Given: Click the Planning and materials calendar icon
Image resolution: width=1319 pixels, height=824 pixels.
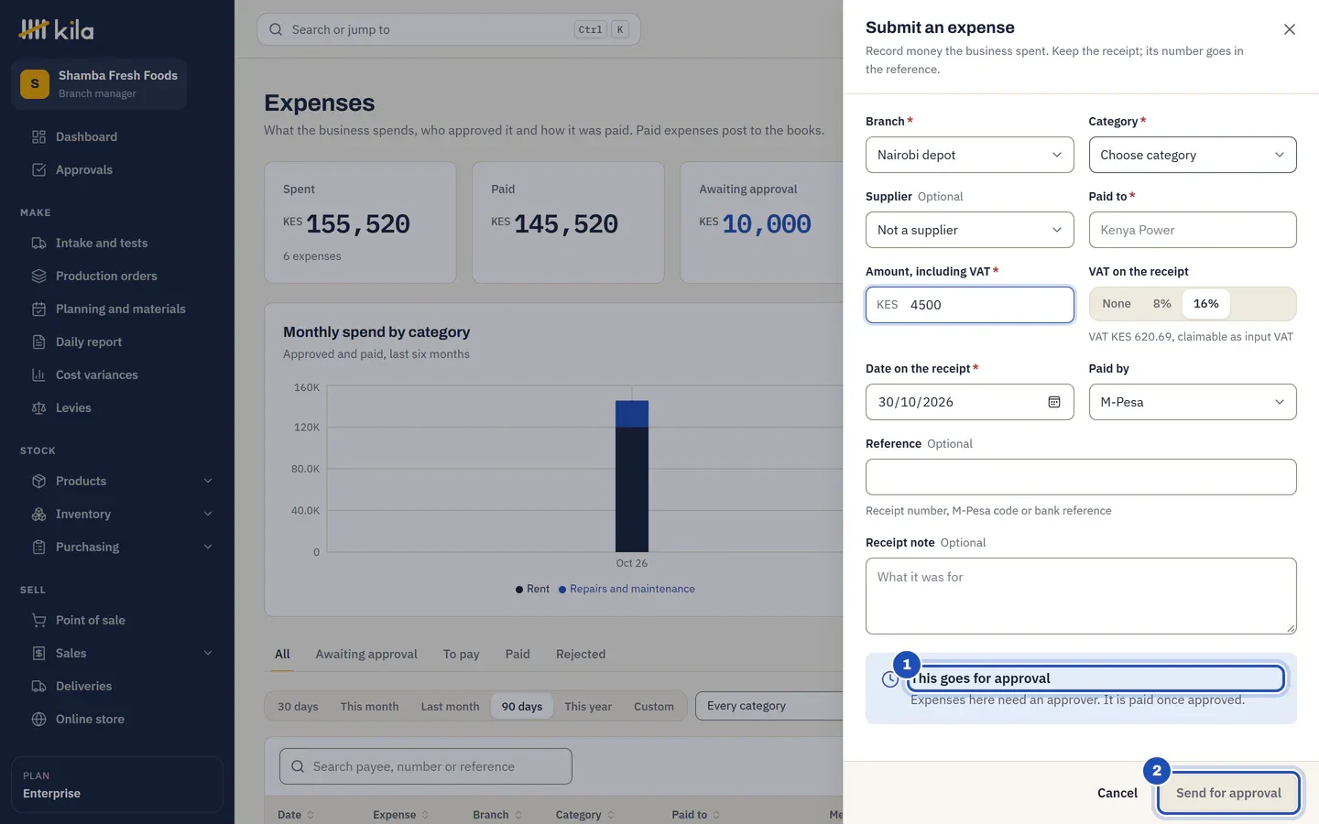Looking at the screenshot, I should pyautogui.click(x=38, y=309).
